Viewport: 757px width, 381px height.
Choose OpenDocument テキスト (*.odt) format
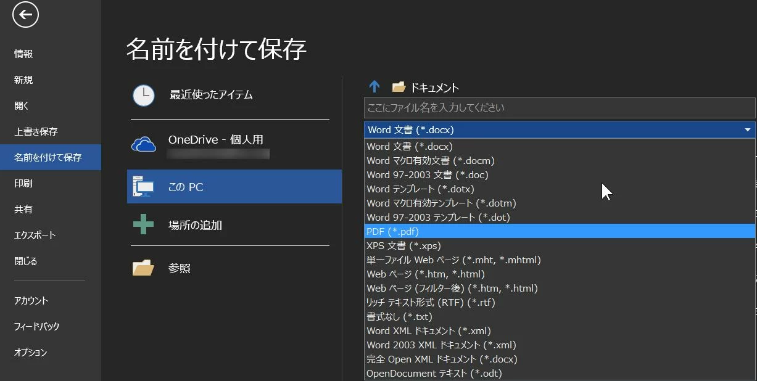coord(560,373)
